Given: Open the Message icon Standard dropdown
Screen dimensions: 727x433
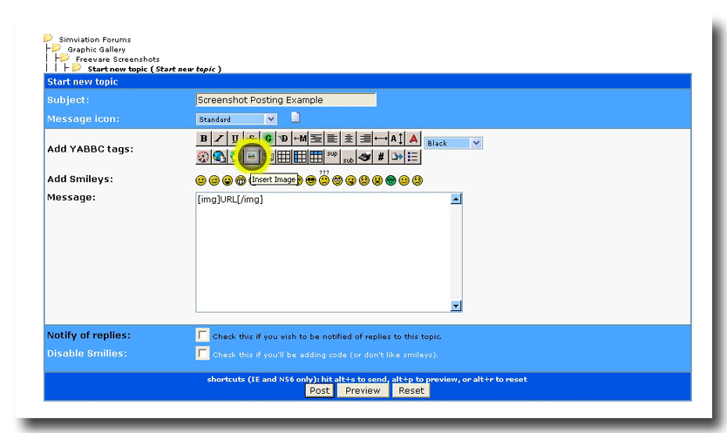Looking at the screenshot, I should pos(236,119).
